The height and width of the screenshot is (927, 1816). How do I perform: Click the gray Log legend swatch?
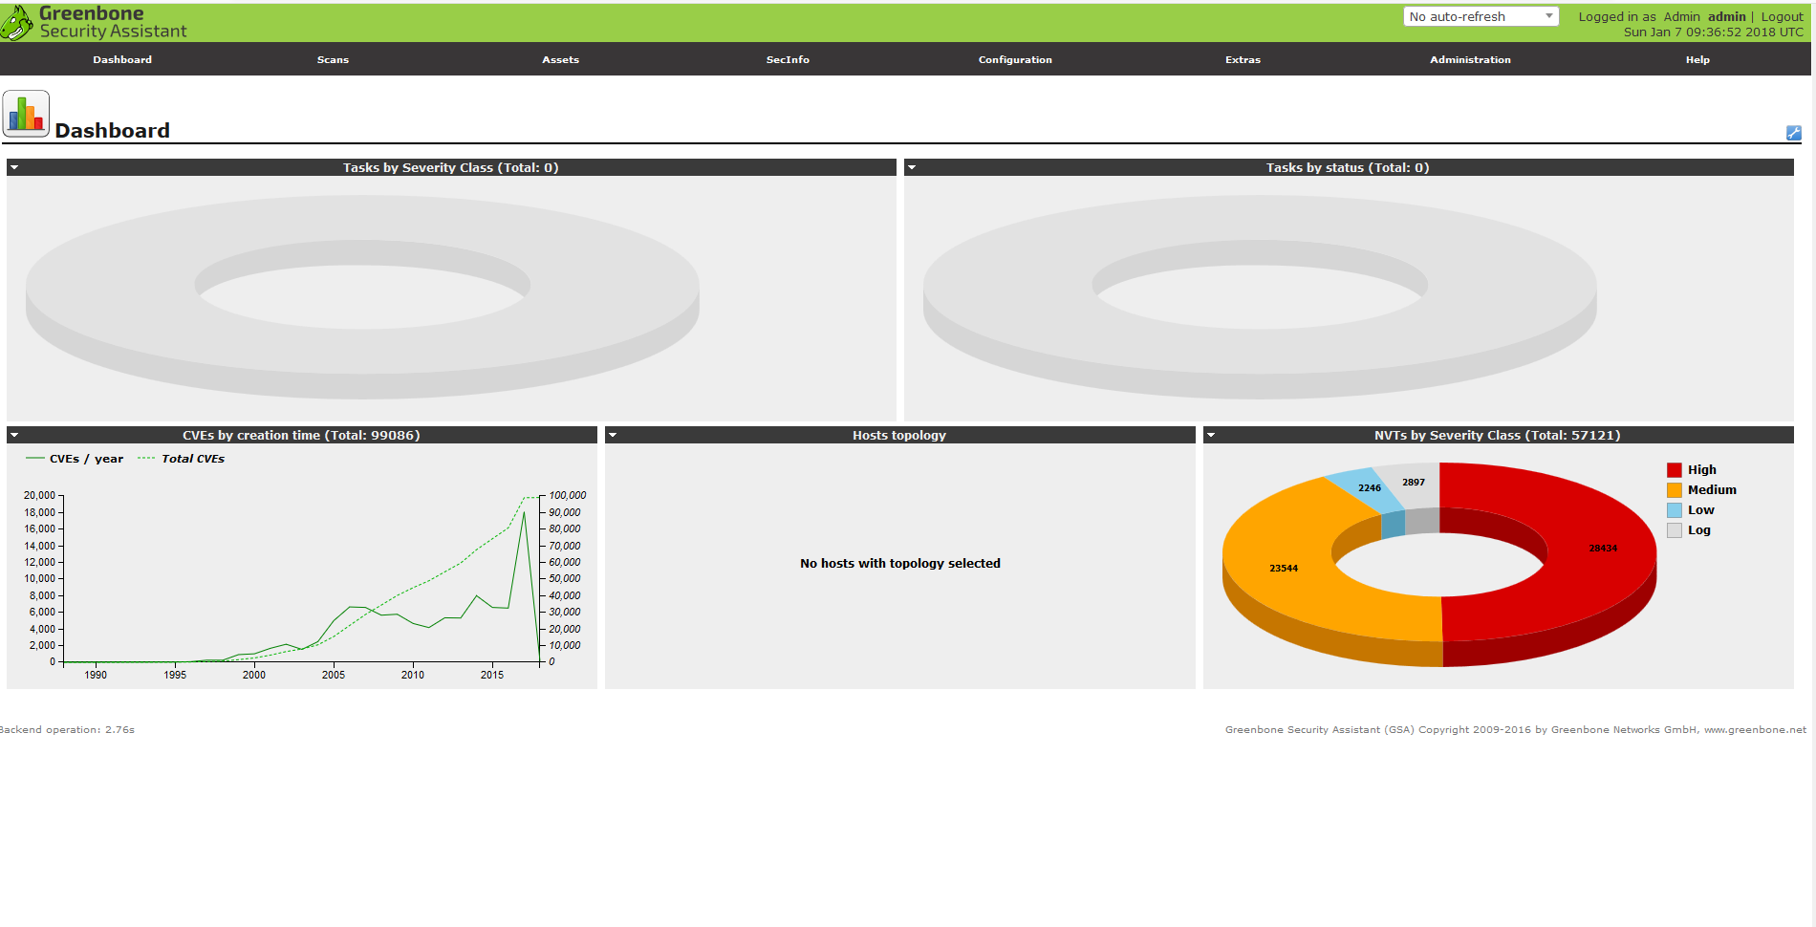point(1675,530)
